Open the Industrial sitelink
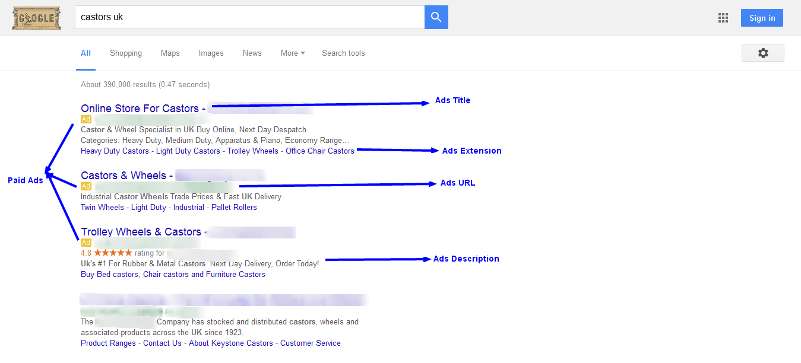Screen dimensions: 801x363 [x=189, y=208]
